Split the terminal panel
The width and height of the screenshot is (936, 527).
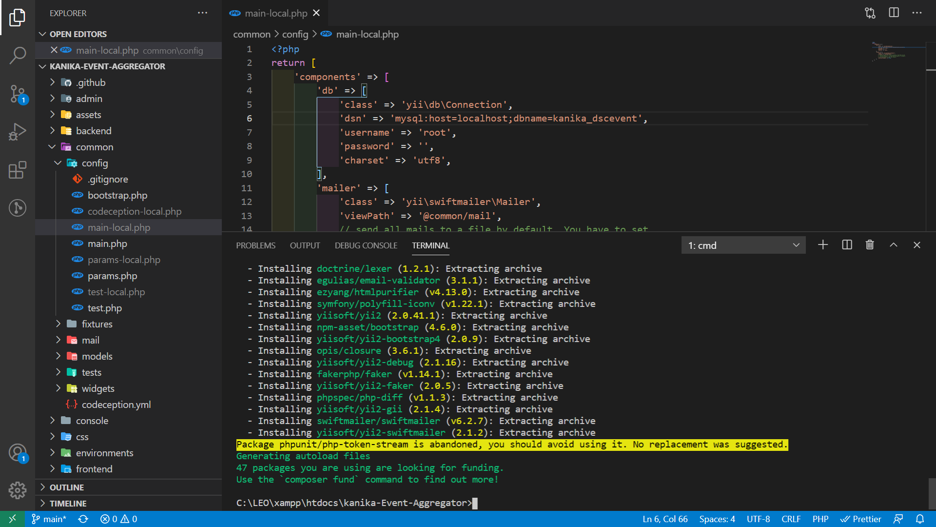tap(847, 245)
